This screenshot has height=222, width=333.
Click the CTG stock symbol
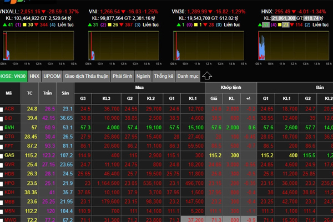tap(9, 137)
